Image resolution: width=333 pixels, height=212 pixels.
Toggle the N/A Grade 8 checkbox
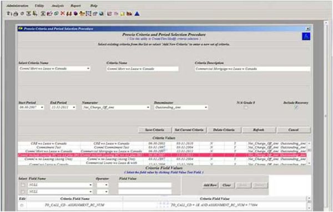pyautogui.click(x=246, y=107)
